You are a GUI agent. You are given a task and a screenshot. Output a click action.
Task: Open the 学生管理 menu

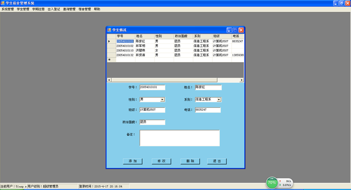[x=23, y=9]
